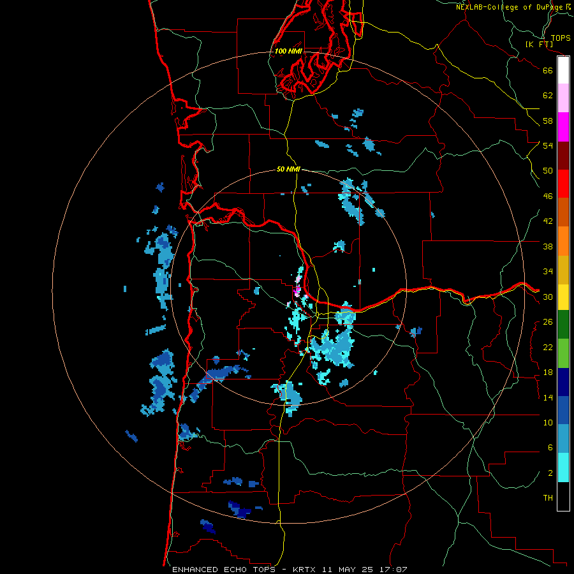Click legend value 26
574x574 pixels.
click(548, 322)
